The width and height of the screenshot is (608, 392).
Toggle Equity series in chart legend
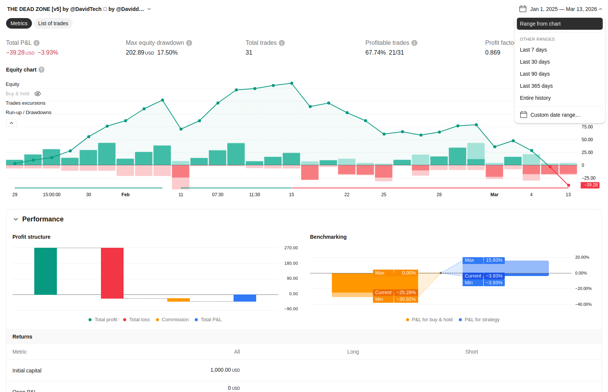12,84
